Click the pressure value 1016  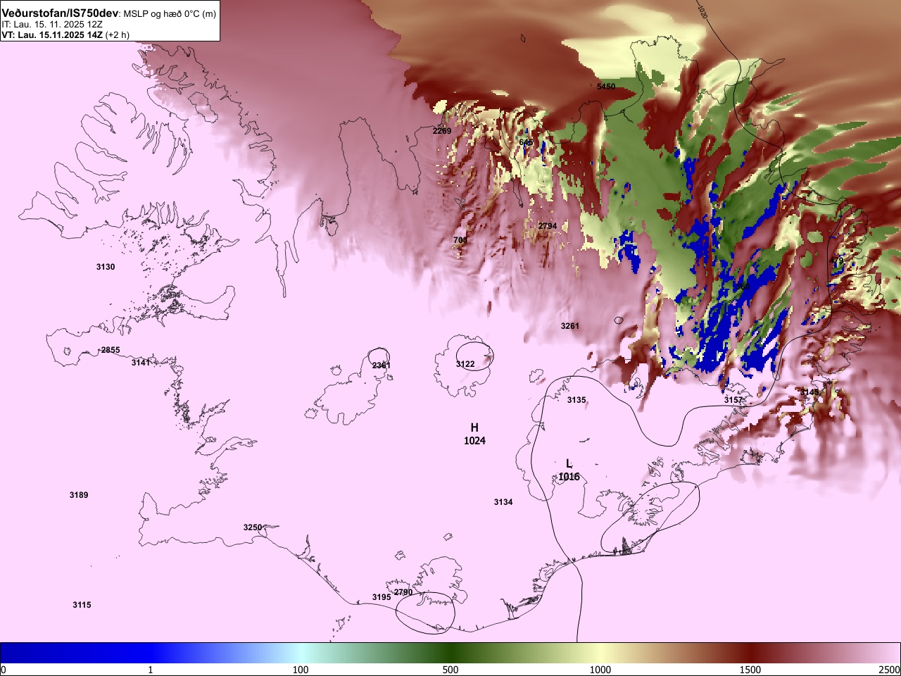point(569,477)
